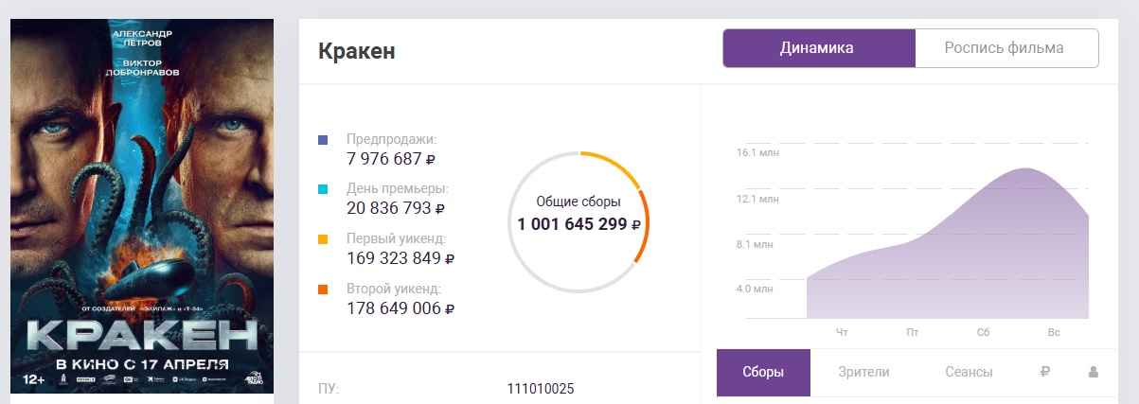Viewport: 1139px width, 404px height.
Task: Click the Второй уикенд value 178 649 006
Action: (400, 308)
